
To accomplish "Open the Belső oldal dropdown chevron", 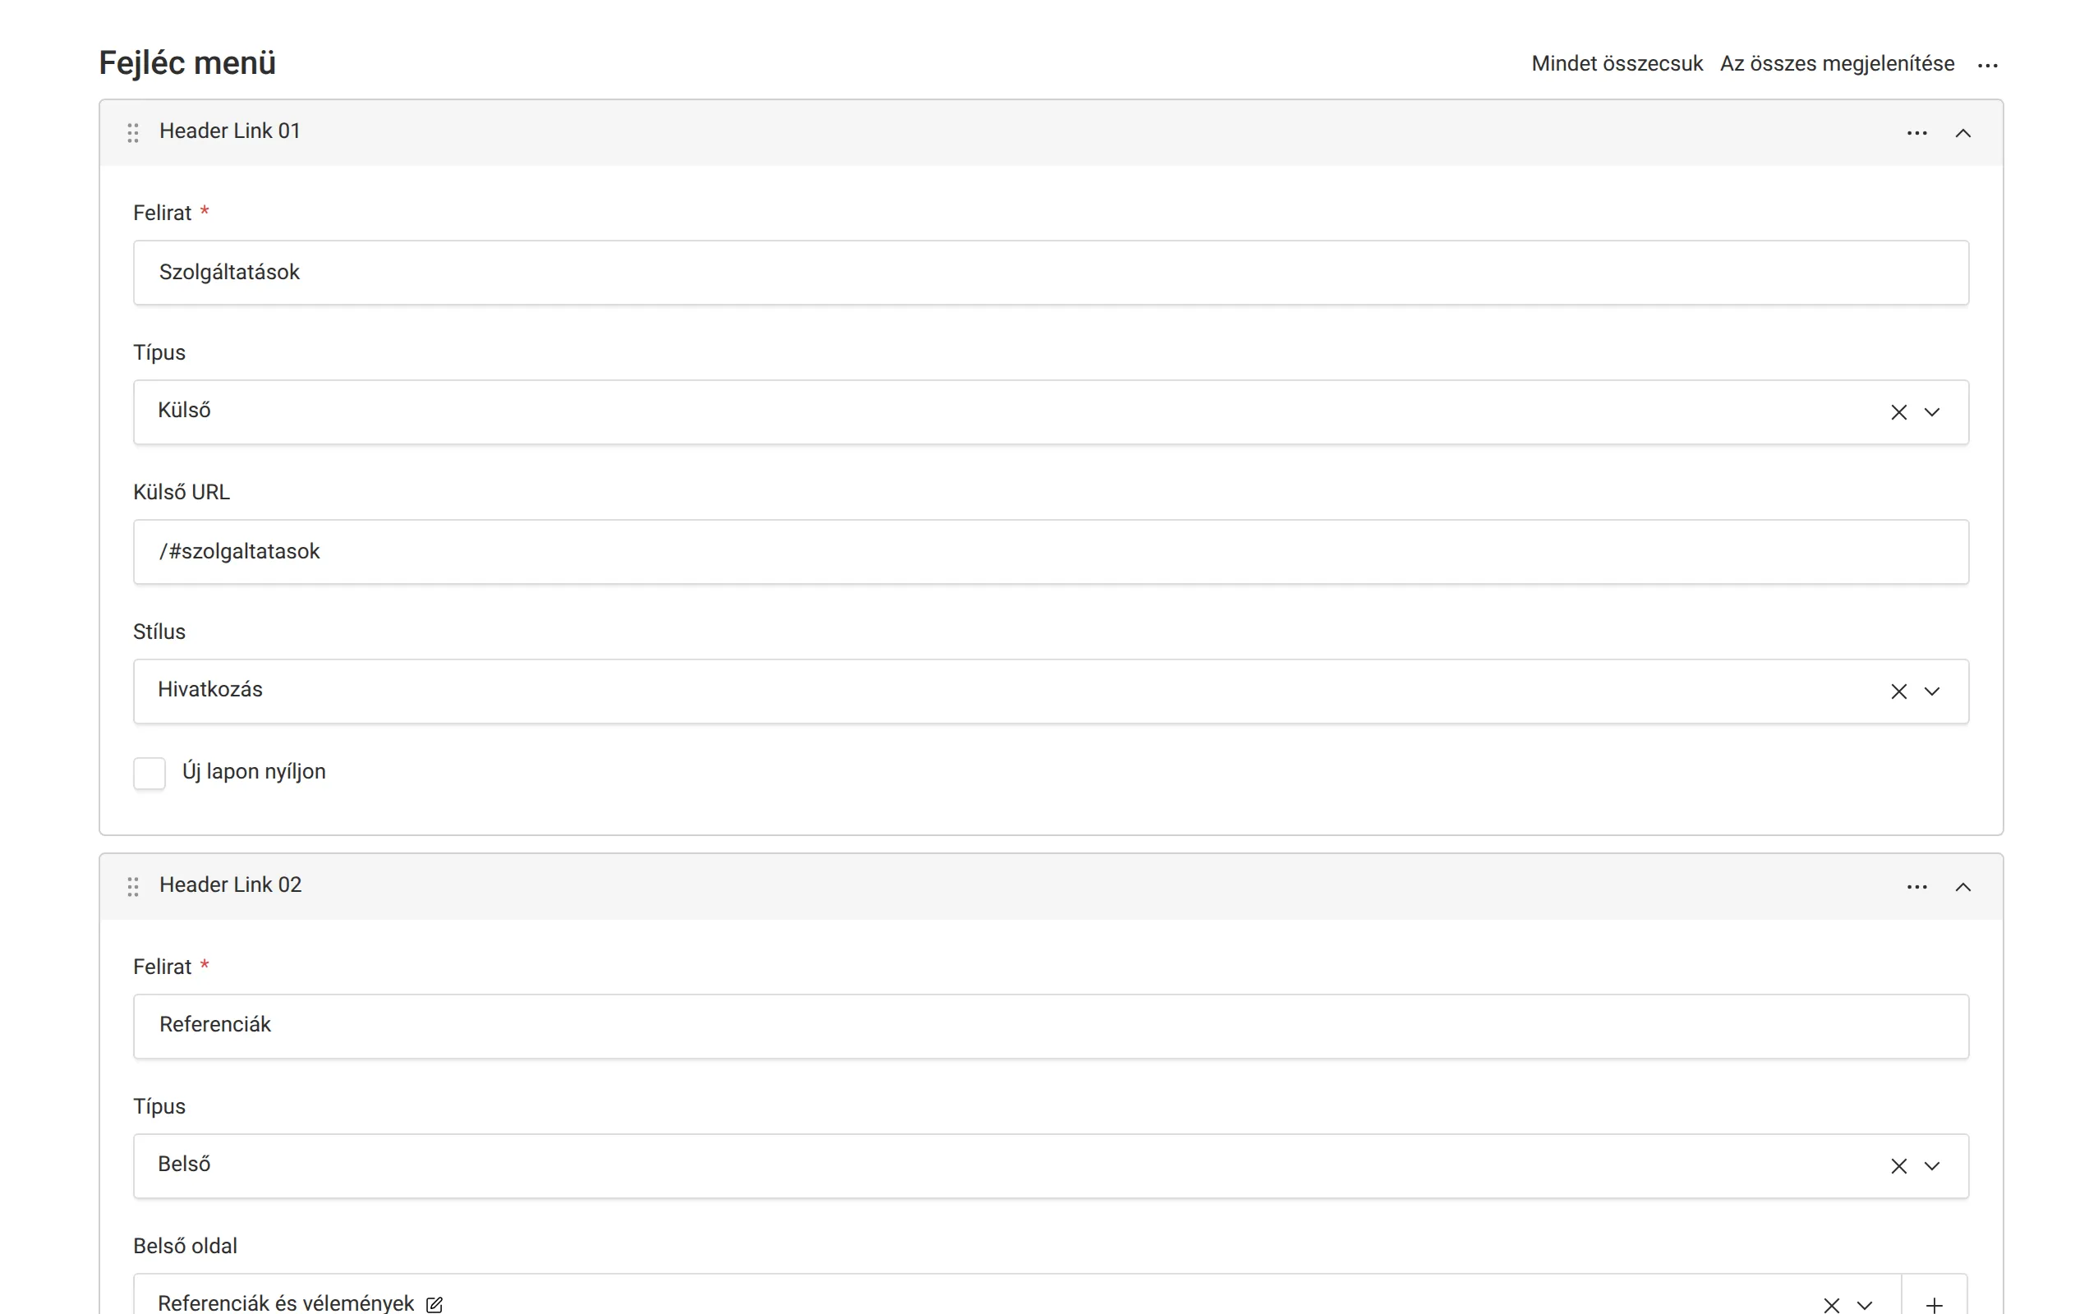I will click(1865, 1304).
